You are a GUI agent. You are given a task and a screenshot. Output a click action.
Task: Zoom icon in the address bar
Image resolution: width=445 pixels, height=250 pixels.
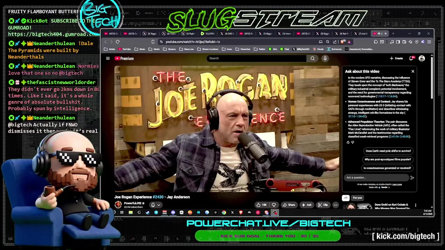click(x=327, y=42)
